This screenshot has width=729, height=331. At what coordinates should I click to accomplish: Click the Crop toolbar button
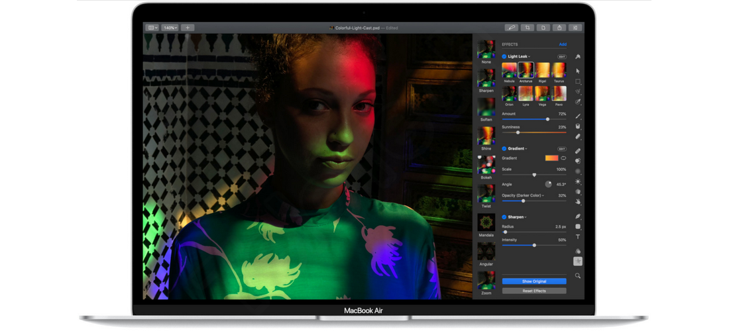pyautogui.click(x=528, y=28)
